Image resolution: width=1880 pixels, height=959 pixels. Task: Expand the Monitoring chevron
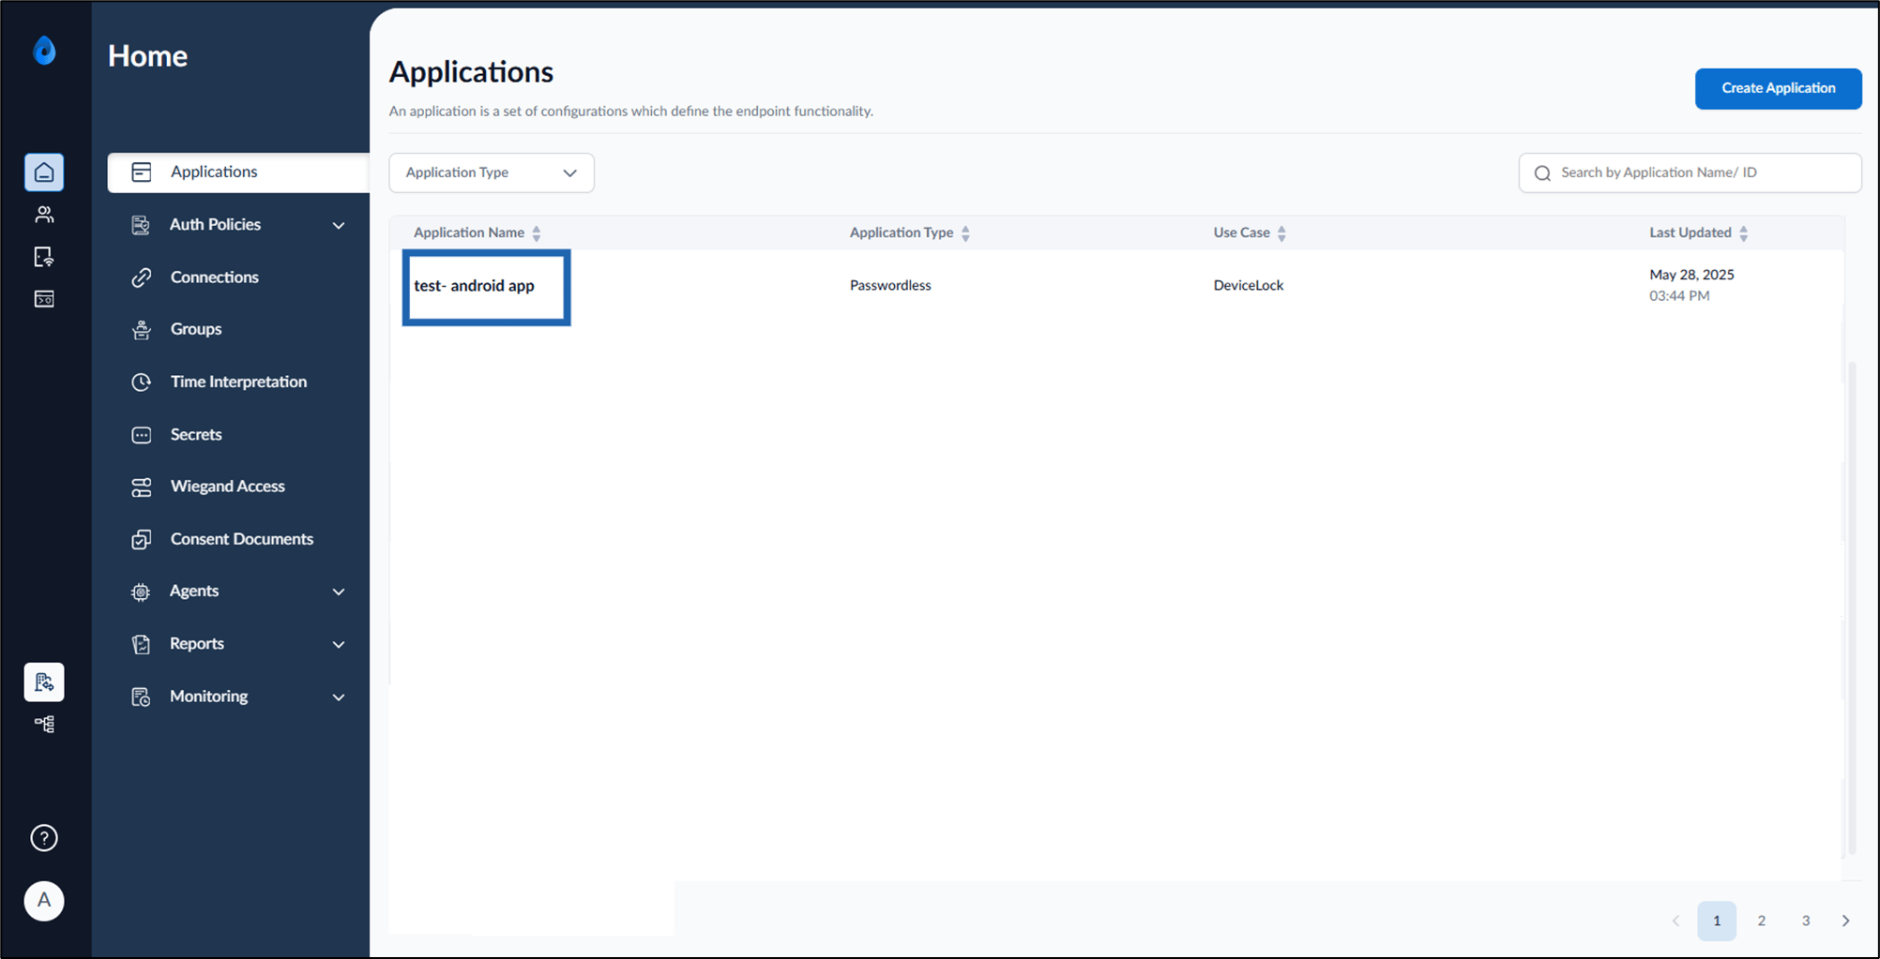[x=339, y=697]
